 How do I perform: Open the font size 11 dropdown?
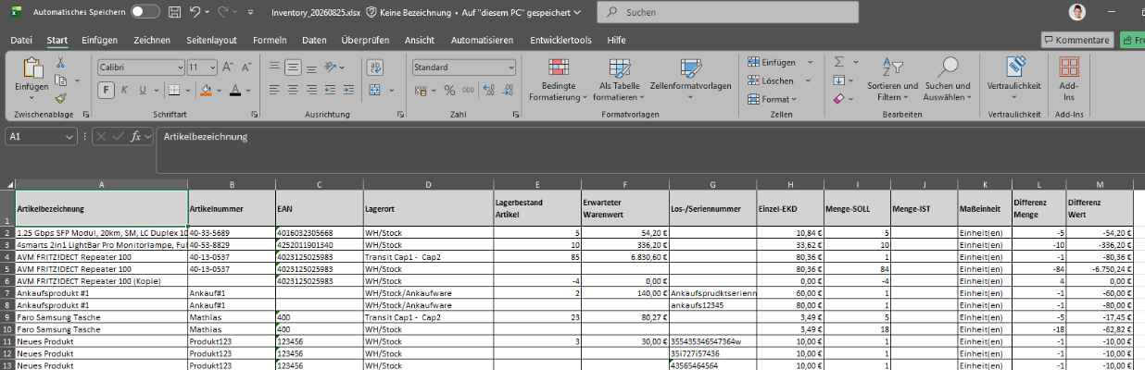point(214,68)
